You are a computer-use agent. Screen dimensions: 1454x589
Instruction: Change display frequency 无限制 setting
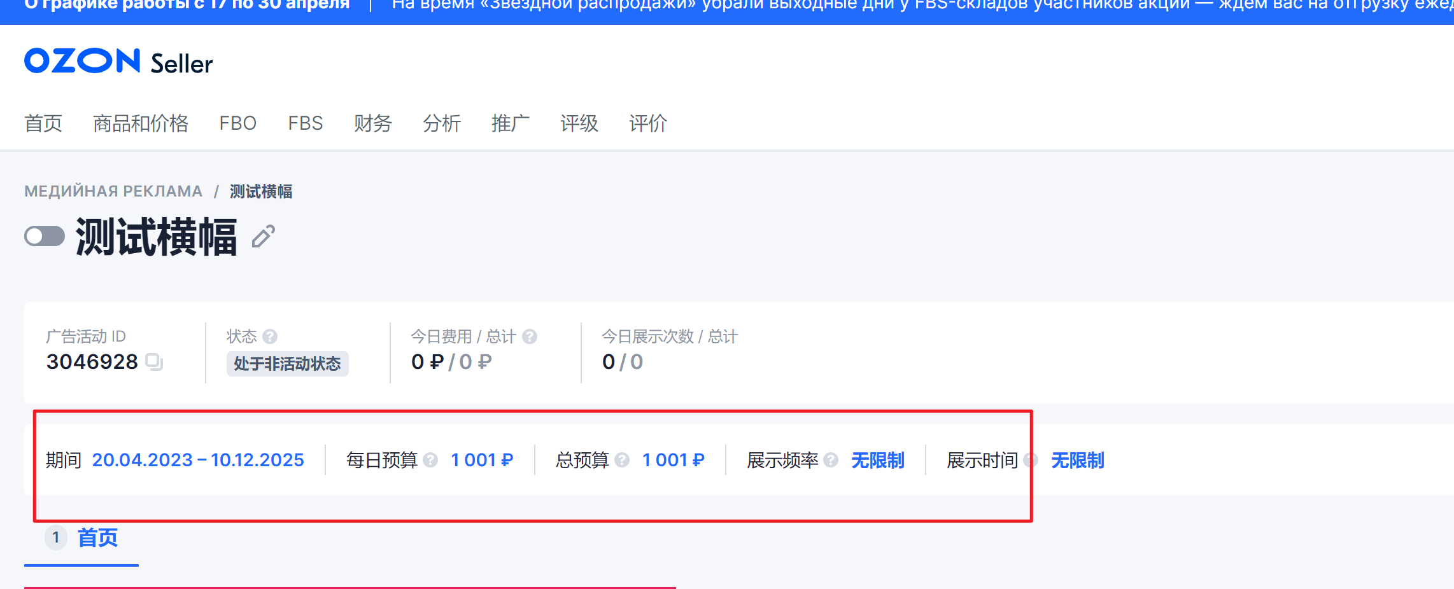(878, 460)
